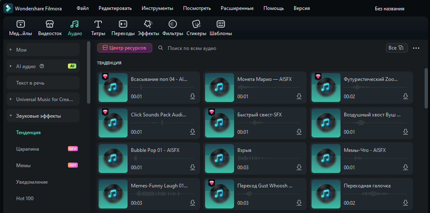Image resolution: width=430 pixels, height=213 pixels.
Task: Click the Bubble Pop 01 thumbnail
Action: click(113, 159)
